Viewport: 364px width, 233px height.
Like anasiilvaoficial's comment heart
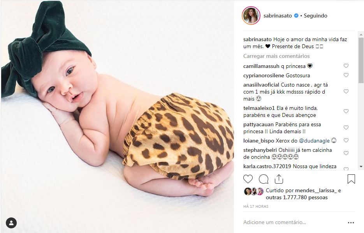pyautogui.click(x=346, y=92)
